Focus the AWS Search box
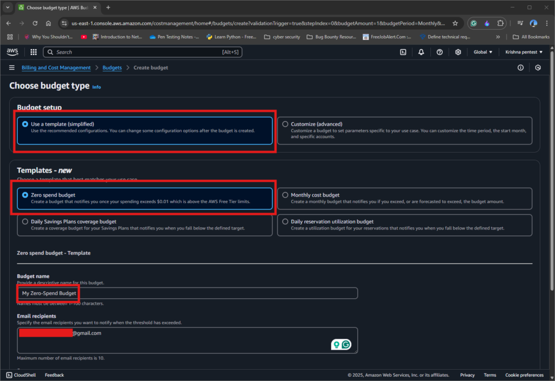This screenshot has width=555, height=381. tap(143, 52)
